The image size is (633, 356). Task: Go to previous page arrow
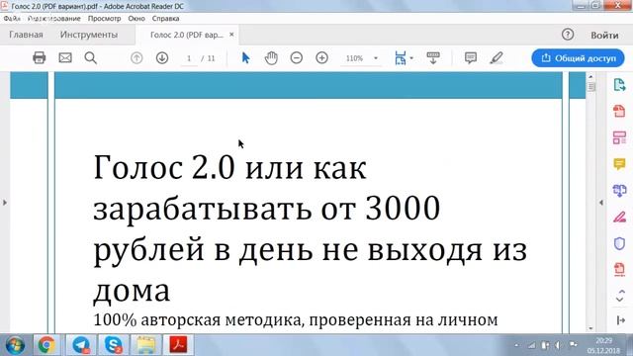coord(136,58)
